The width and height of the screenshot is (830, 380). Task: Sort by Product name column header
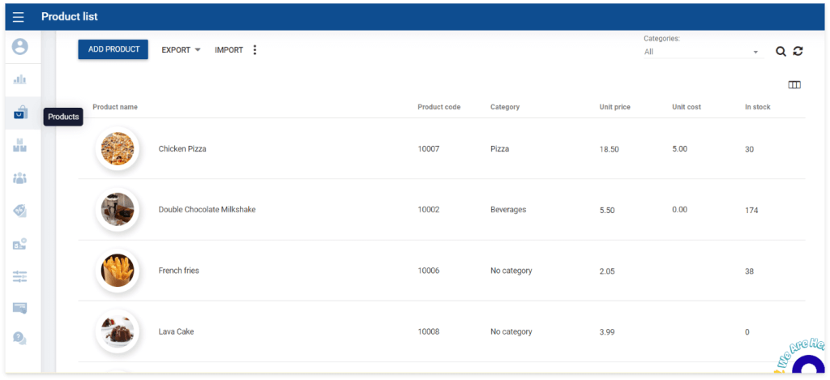[x=115, y=107]
